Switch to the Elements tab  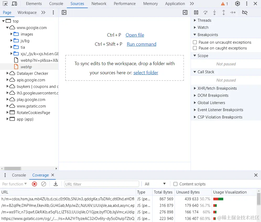tap(34, 4)
